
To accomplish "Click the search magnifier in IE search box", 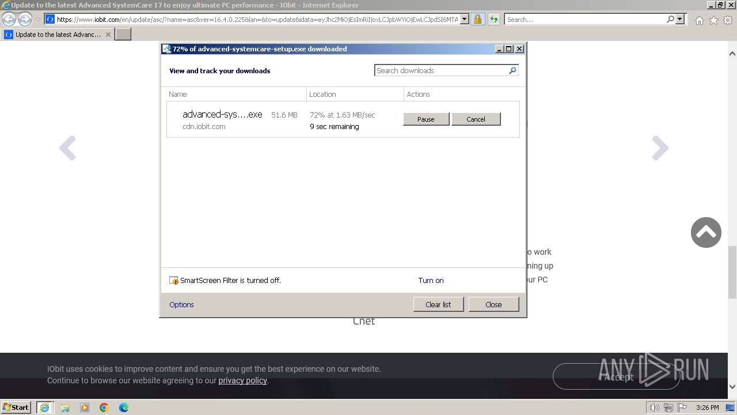I will pos(670,19).
